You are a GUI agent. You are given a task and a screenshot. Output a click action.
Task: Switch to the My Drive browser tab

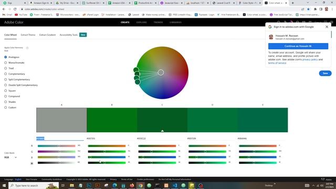point(67,3)
